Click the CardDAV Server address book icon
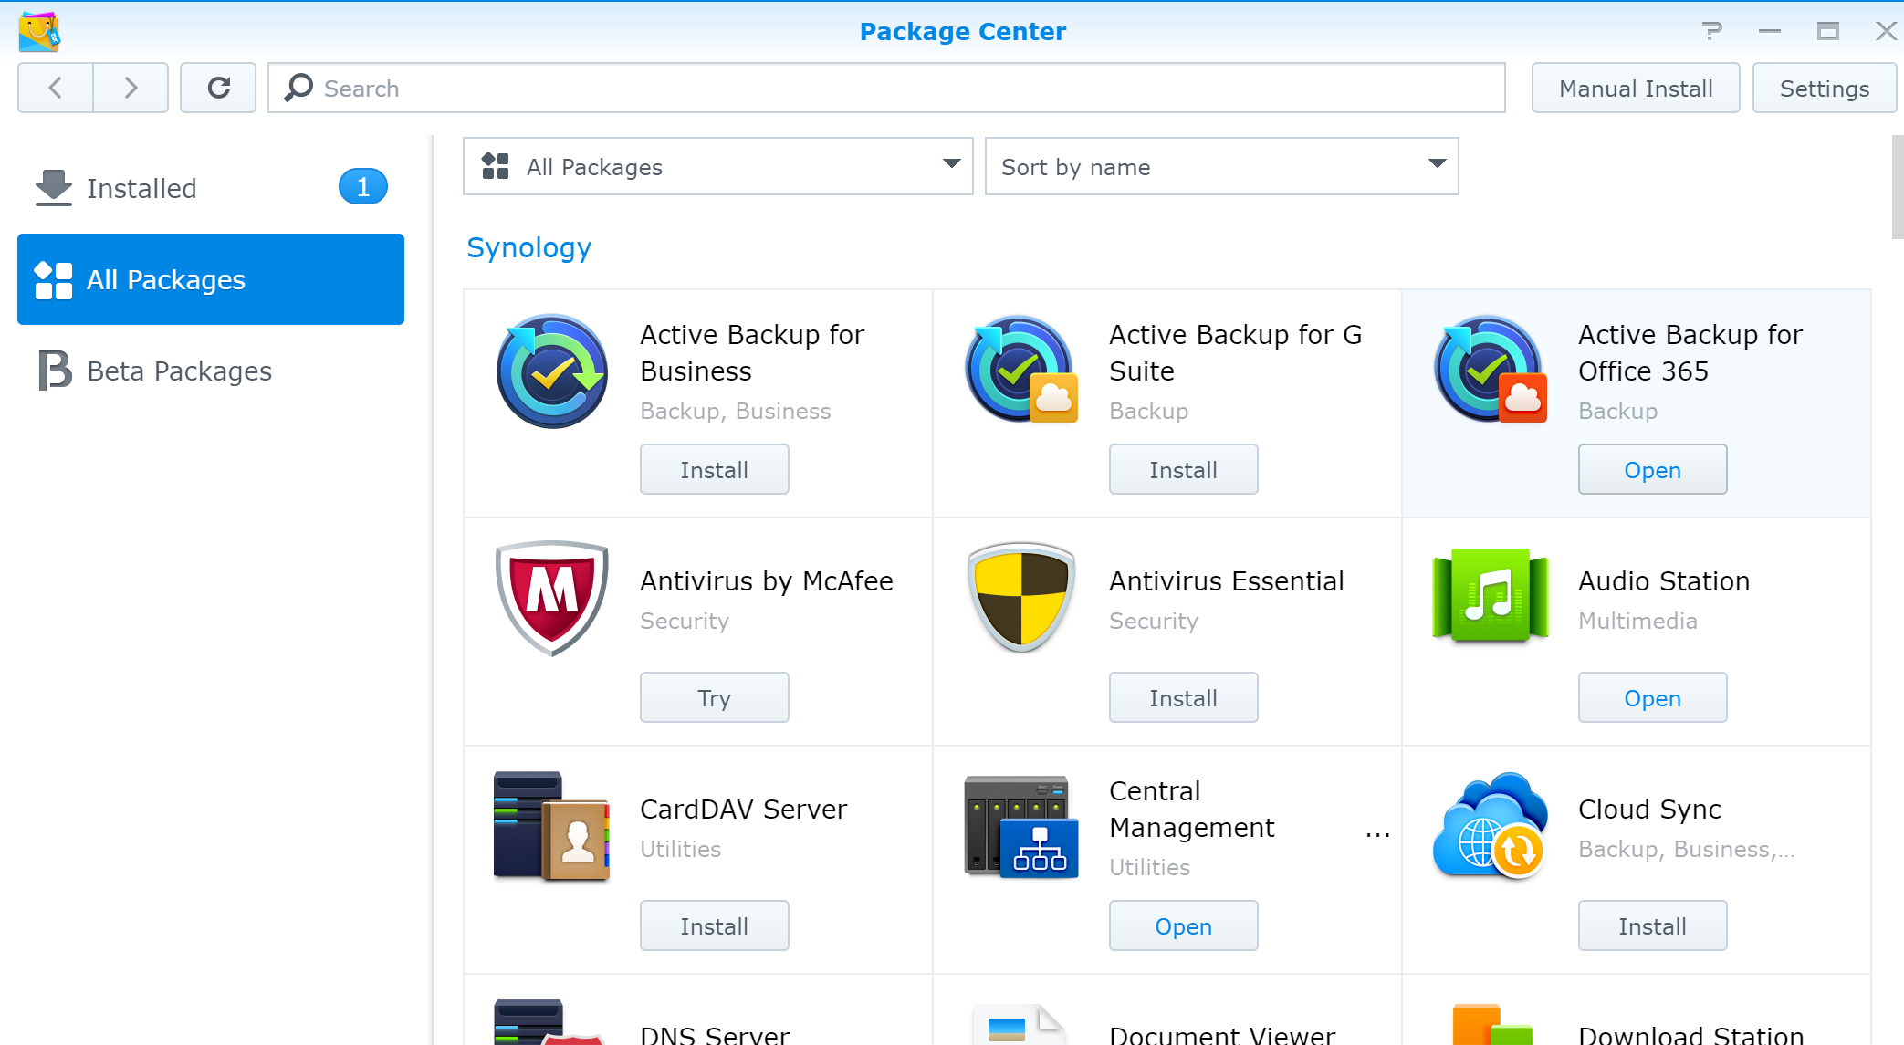Image resolution: width=1904 pixels, height=1045 pixels. (x=551, y=826)
